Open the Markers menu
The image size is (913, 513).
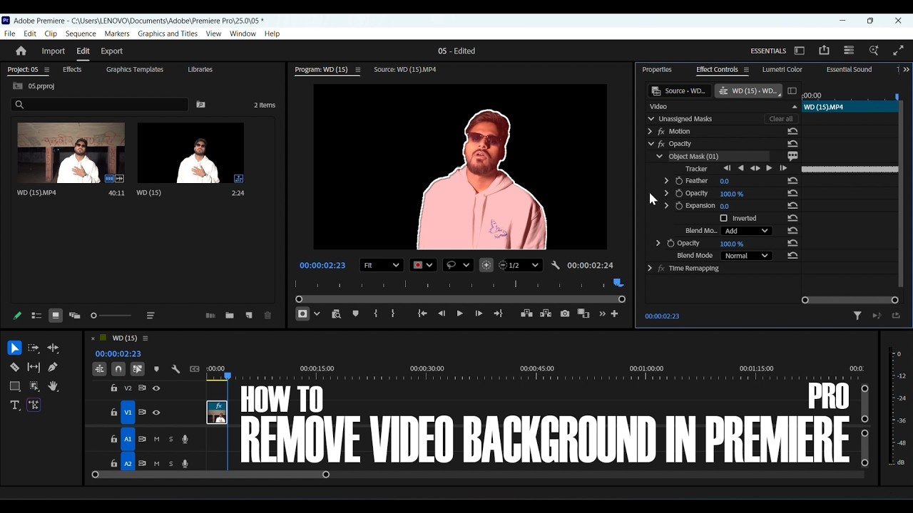[117, 33]
